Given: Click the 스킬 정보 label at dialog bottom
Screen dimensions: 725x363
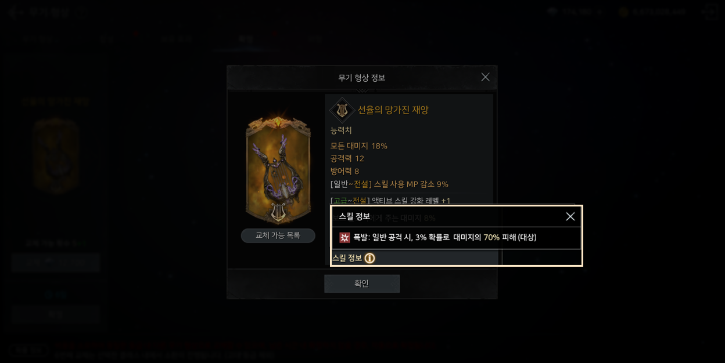Looking at the screenshot, I should point(347,258).
